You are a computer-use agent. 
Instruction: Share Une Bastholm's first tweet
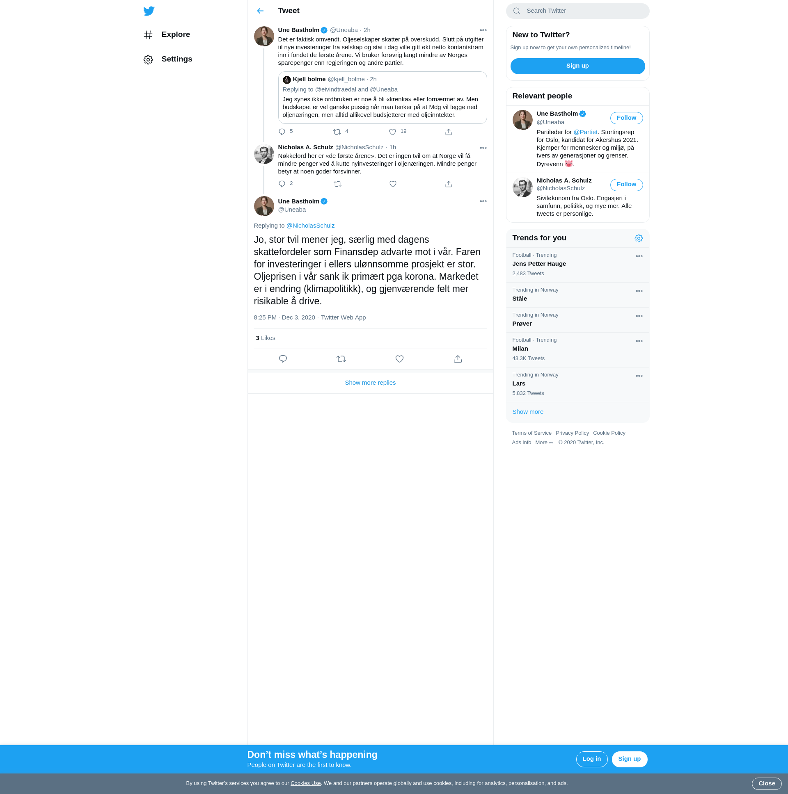click(x=448, y=132)
